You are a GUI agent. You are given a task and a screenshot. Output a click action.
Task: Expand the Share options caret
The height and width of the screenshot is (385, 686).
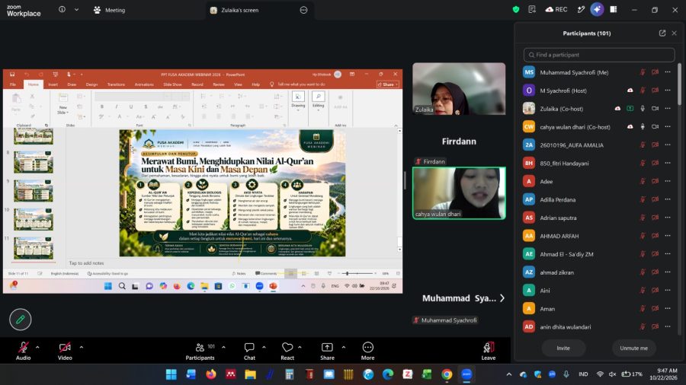[344, 348]
